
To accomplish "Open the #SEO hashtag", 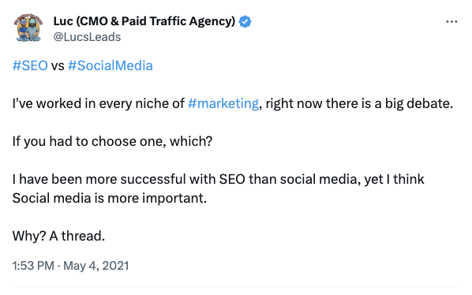I will pos(30,65).
